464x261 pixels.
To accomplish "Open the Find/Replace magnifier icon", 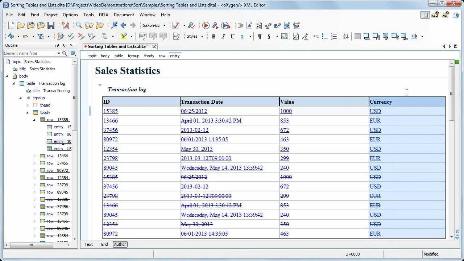I will click(79, 25).
